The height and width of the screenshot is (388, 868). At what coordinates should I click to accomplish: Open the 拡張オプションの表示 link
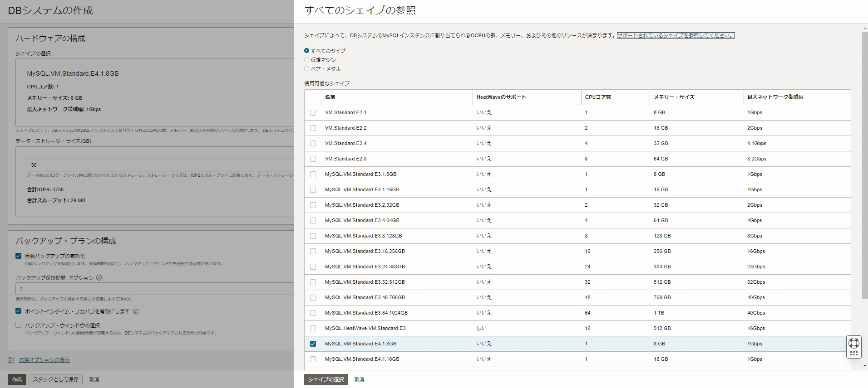point(44,360)
